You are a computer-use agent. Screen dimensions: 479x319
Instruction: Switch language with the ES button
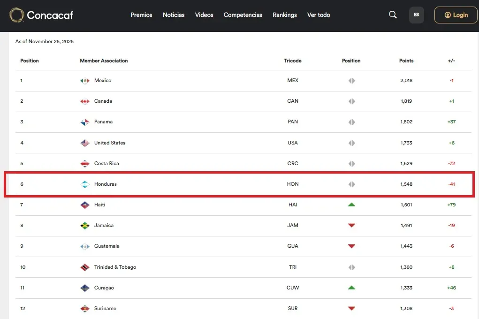point(416,15)
